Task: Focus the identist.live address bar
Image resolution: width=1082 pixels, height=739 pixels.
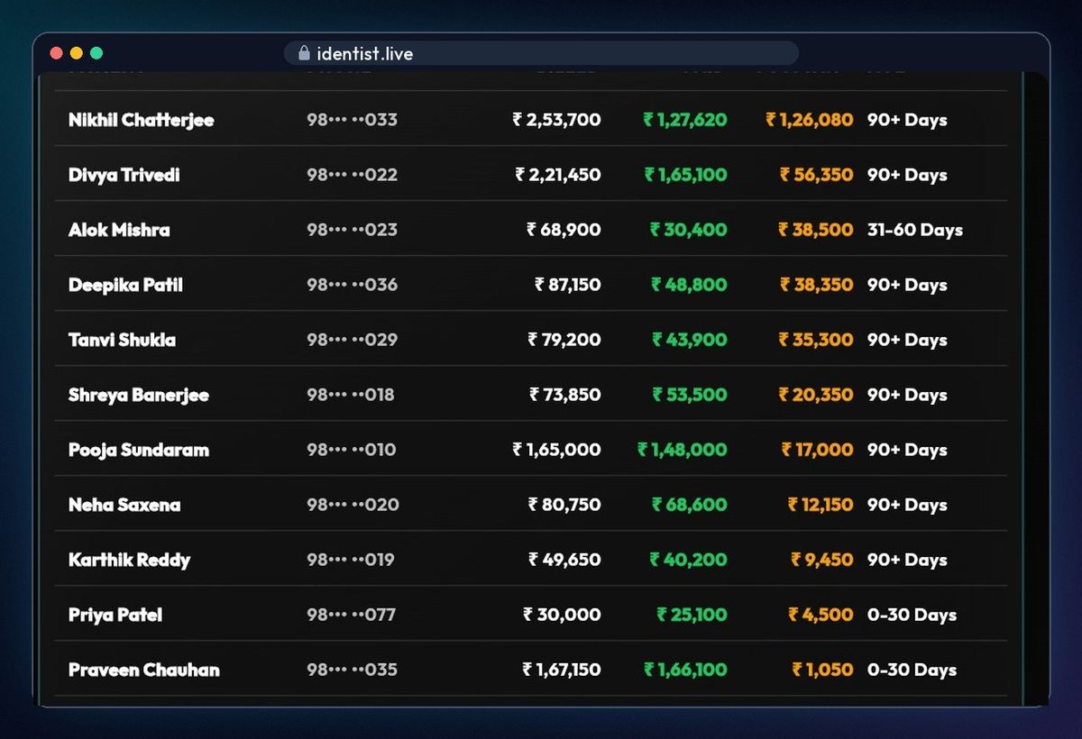Action: coord(541,53)
